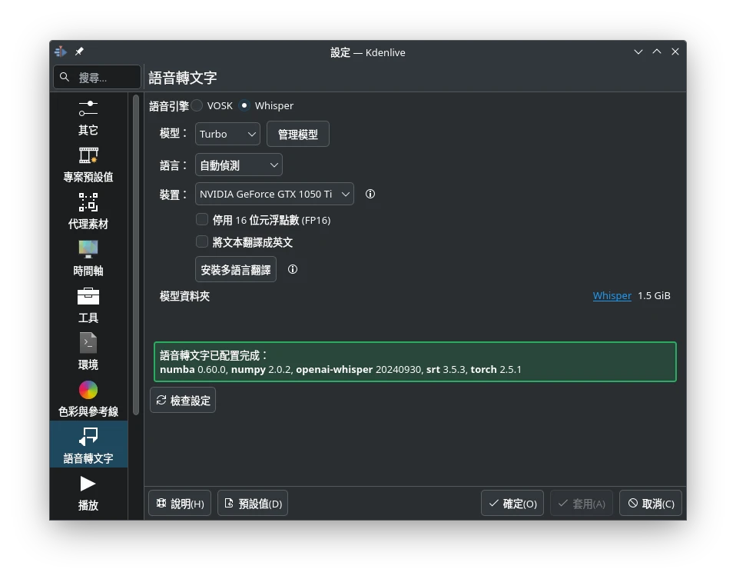Click the info icon beside device dropdown
This screenshot has height=579, width=736.
370,195
